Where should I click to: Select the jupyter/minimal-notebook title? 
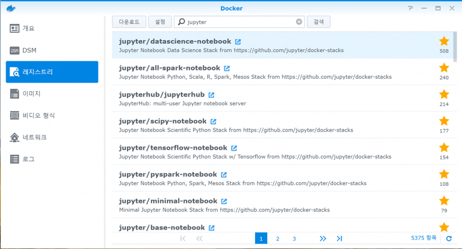[168, 201]
